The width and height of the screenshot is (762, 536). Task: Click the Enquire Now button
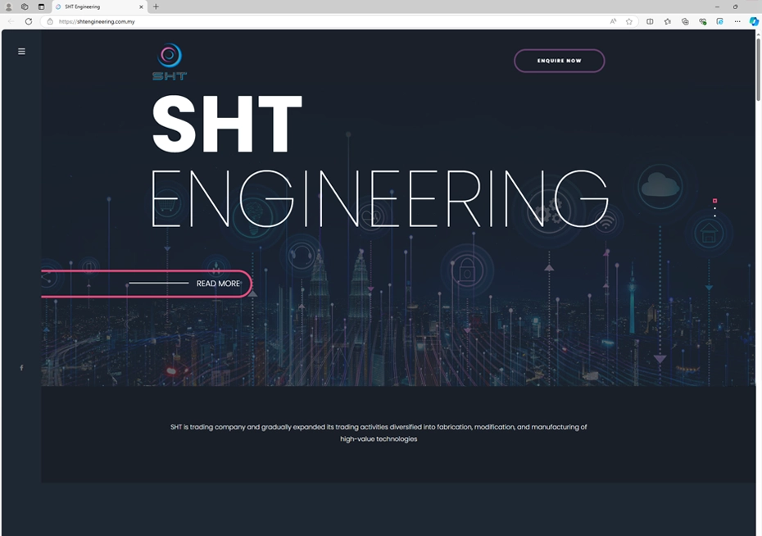560,61
